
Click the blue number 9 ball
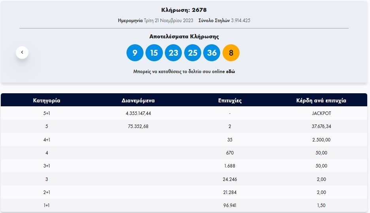click(135, 53)
